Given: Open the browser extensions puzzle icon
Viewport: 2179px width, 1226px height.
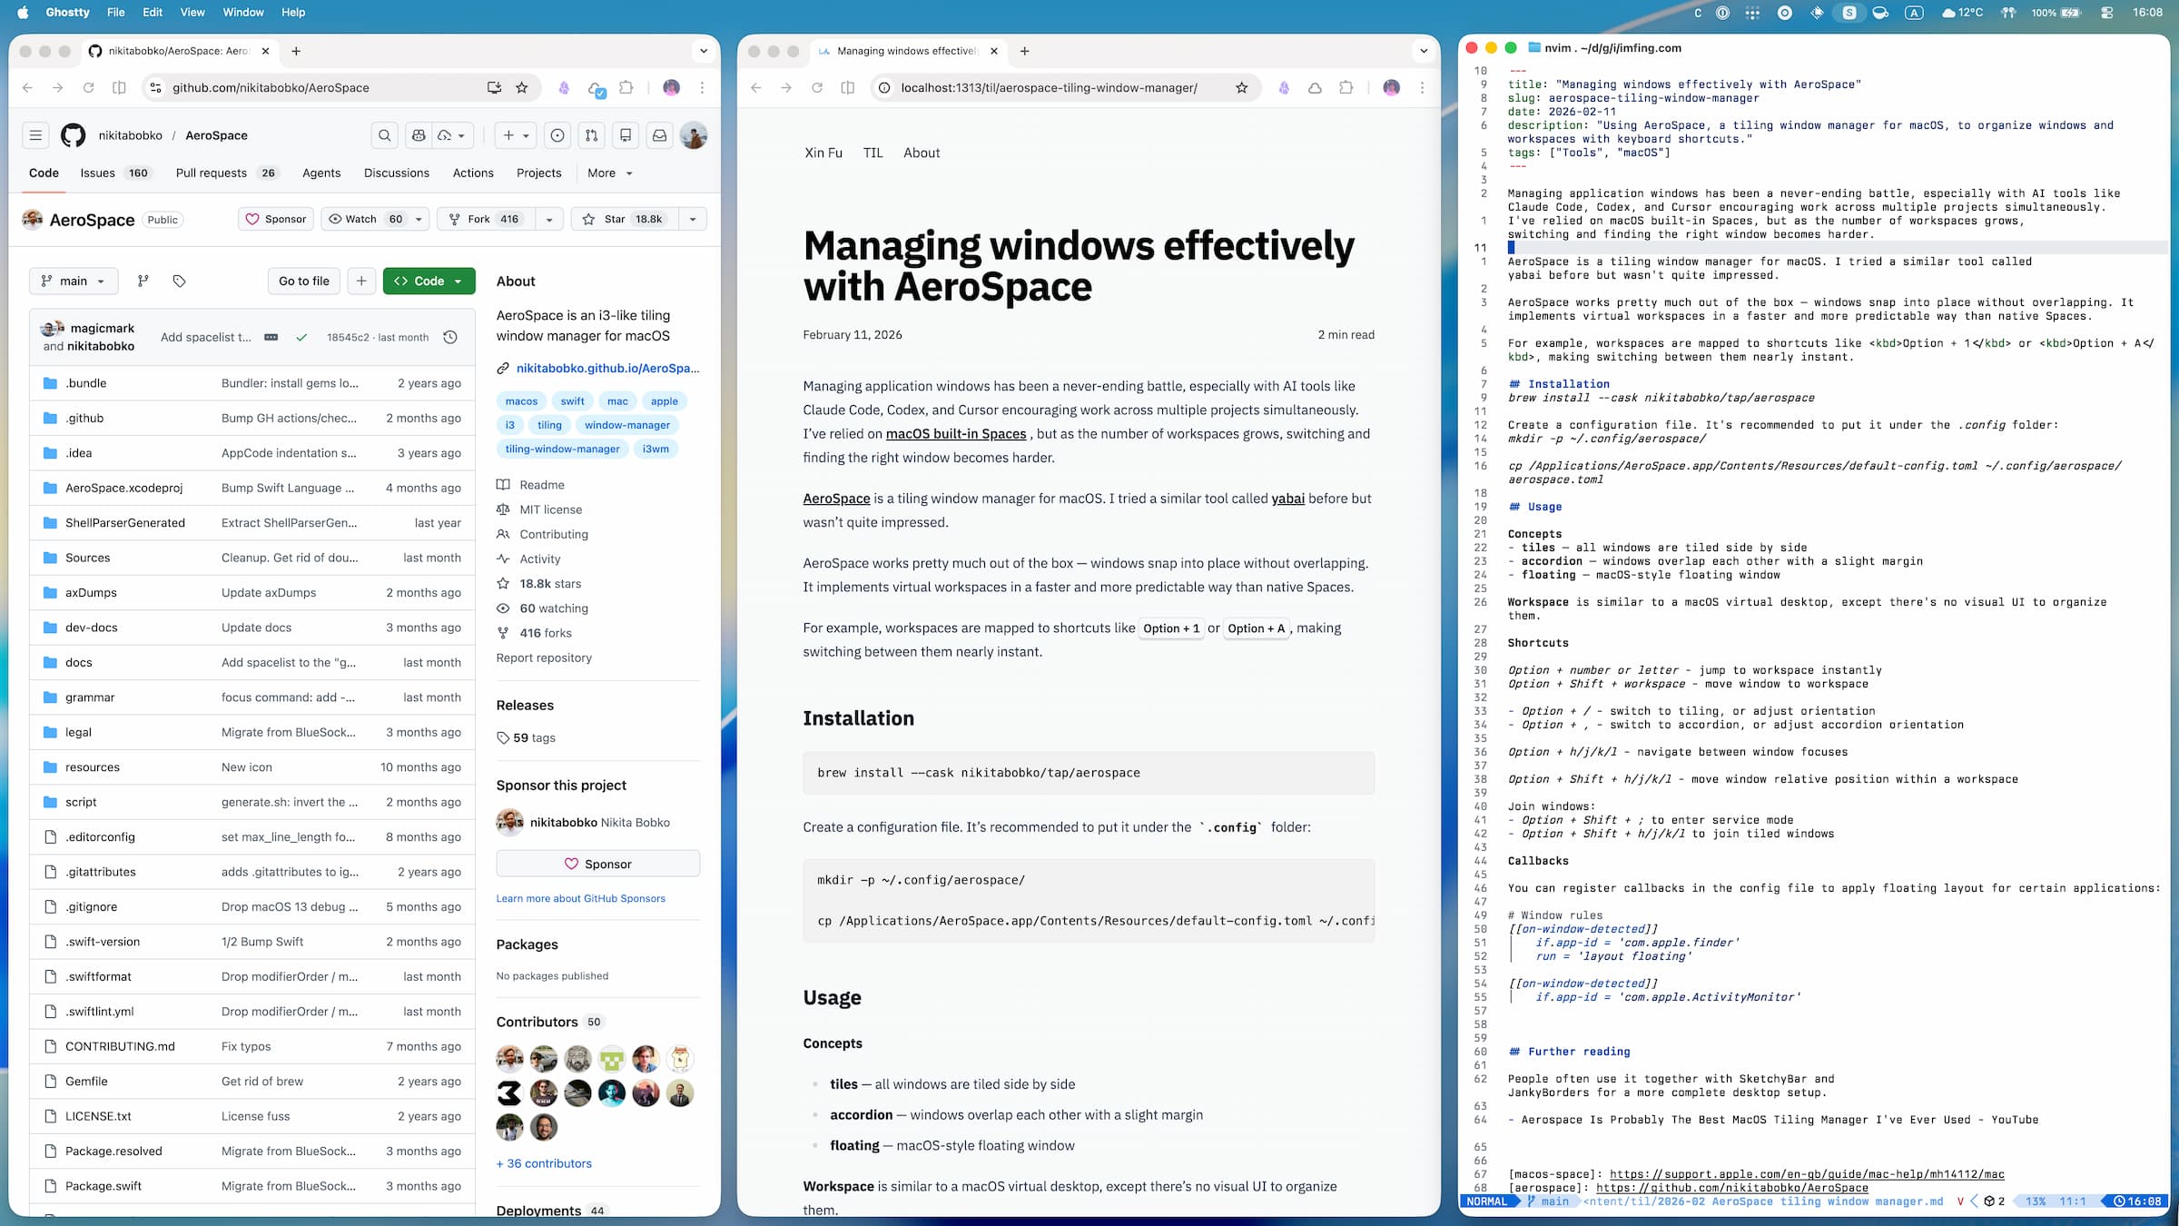Looking at the screenshot, I should pos(1346,87).
